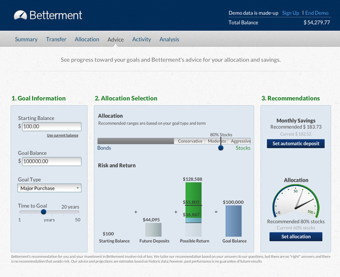340x277 pixels.
Task: Click the Future Deposits bar
Action: (x=154, y=230)
